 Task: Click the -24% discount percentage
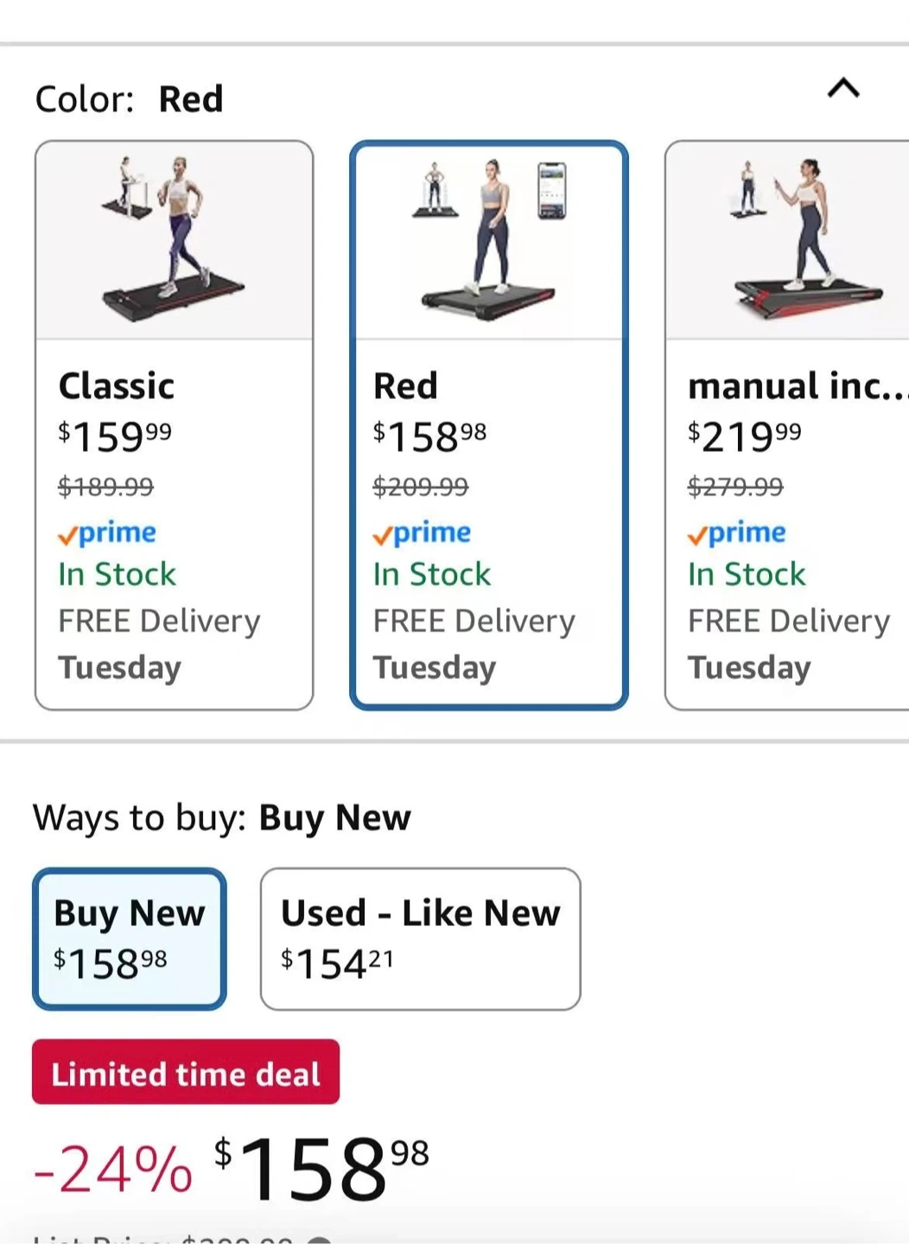[112, 1170]
